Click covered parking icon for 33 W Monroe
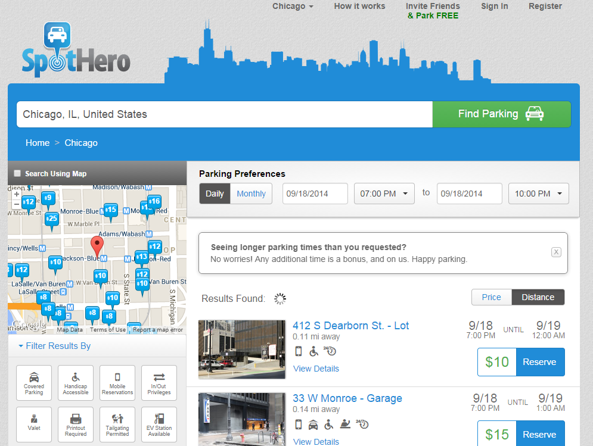593x446 pixels. point(313,425)
